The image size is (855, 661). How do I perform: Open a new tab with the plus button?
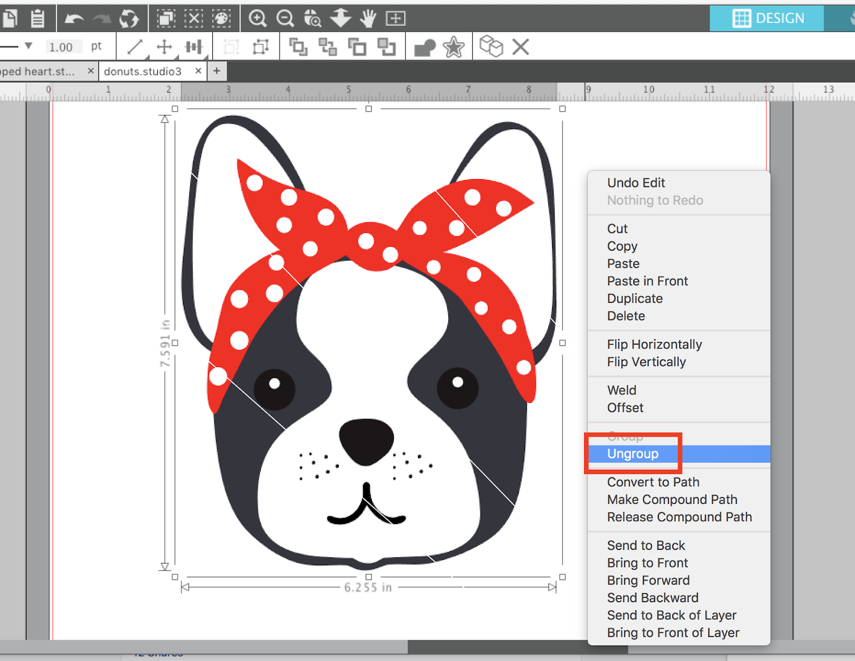(216, 71)
